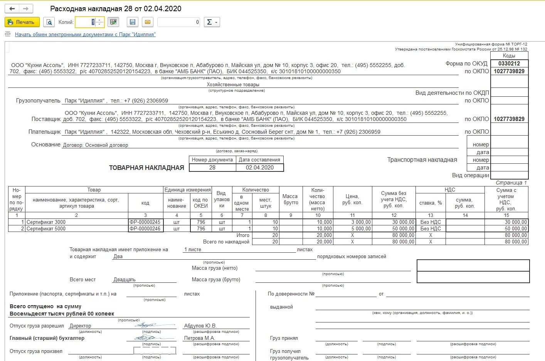Click code cell ФР-00000245
Image resolution: width=545 pixels, height=361 pixels.
click(146, 222)
